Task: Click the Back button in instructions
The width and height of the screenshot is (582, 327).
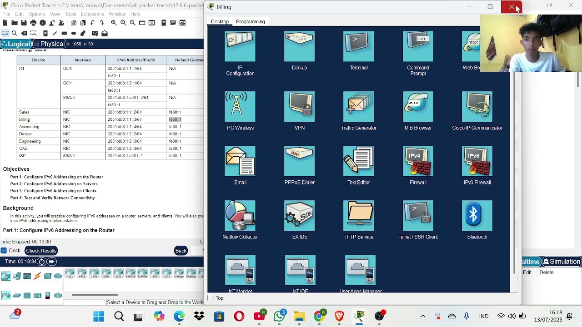Action: [181, 251]
